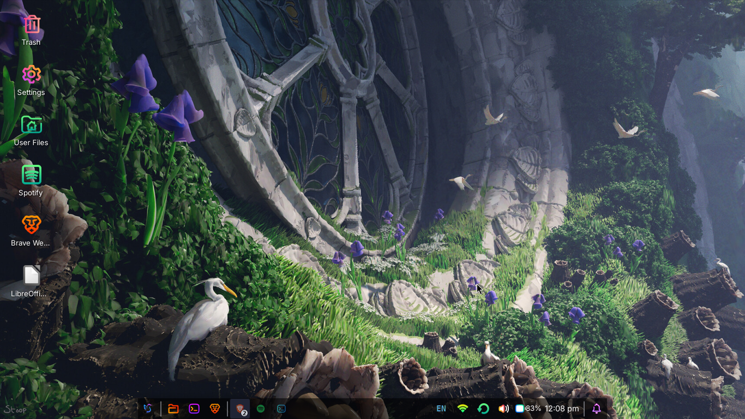Launch the pinned orange Brave icon in taskbar
Viewport: 745px width, 419px height.
pyautogui.click(x=215, y=409)
